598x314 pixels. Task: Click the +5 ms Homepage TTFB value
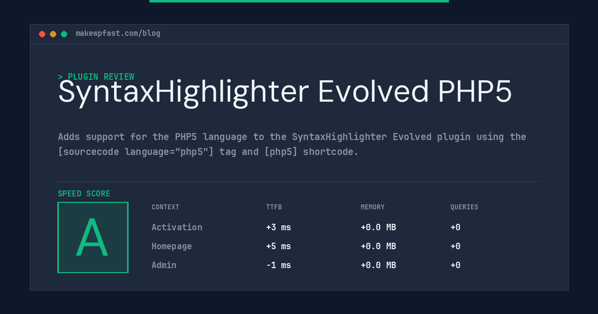point(279,246)
